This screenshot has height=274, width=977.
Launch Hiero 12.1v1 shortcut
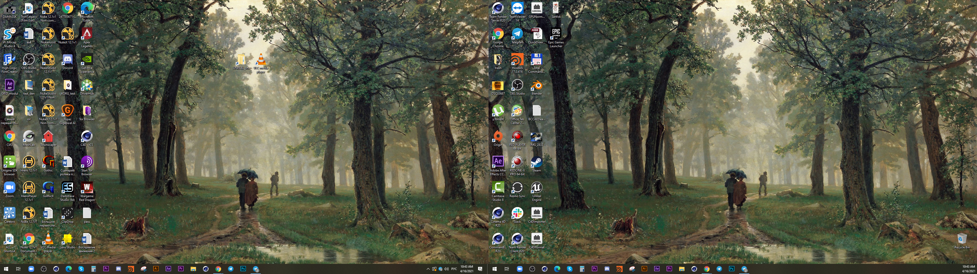click(29, 164)
